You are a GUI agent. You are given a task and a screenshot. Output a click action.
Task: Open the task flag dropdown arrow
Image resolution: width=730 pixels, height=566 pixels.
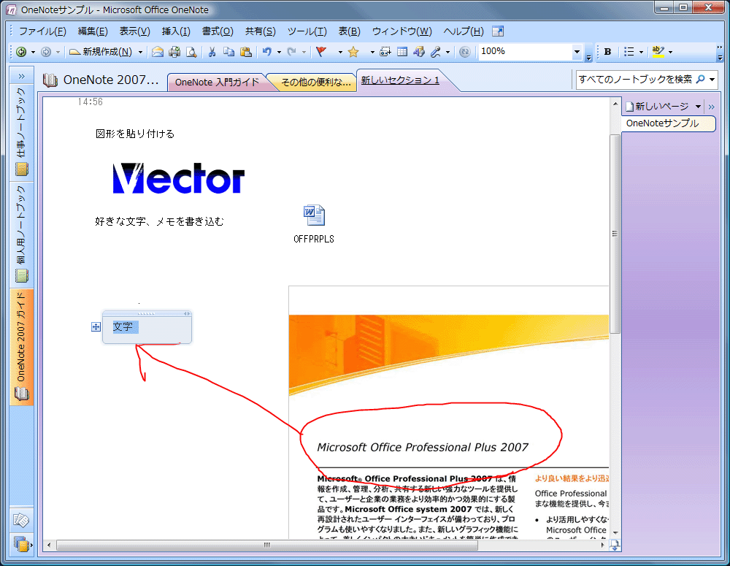(340, 52)
